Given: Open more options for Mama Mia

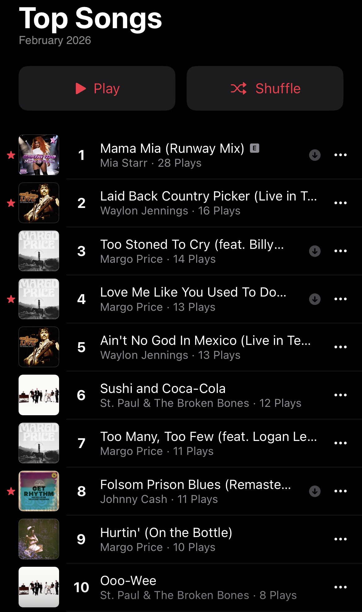Looking at the screenshot, I should (x=340, y=155).
